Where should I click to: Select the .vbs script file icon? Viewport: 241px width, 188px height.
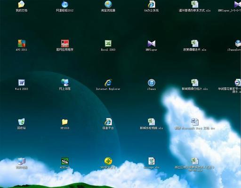tap(152, 161)
